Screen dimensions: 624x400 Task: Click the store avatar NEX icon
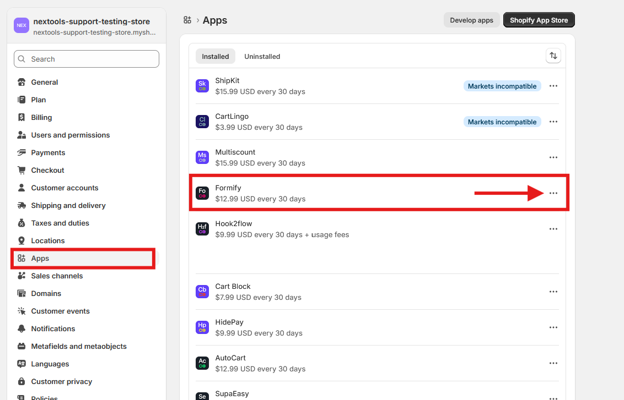[x=21, y=25]
